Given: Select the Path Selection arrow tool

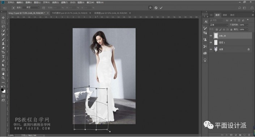Looking at the screenshot, I should 3,65.
